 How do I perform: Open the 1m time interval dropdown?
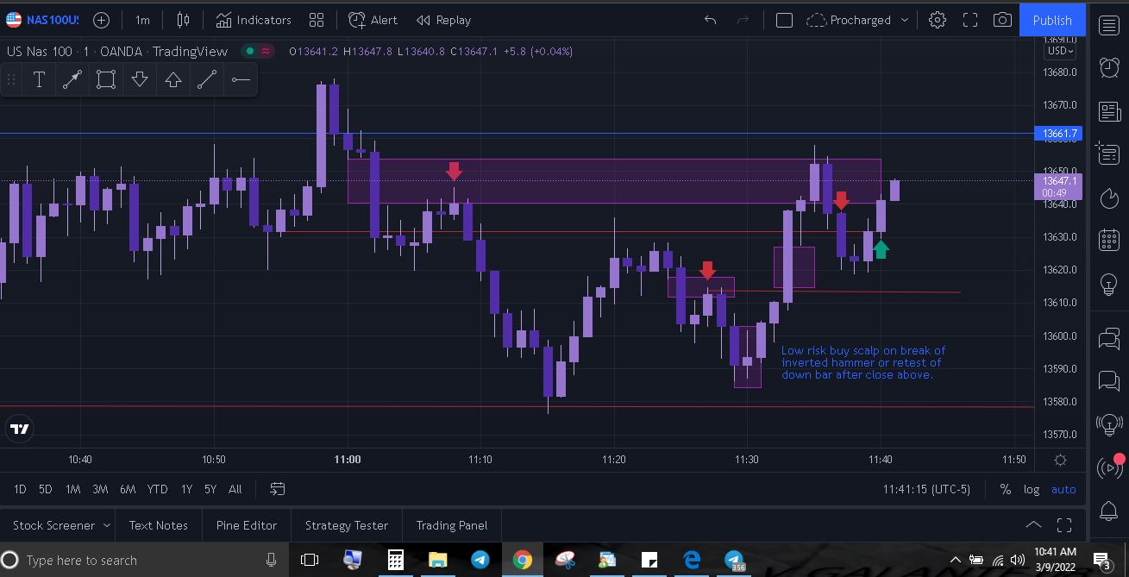coord(143,20)
